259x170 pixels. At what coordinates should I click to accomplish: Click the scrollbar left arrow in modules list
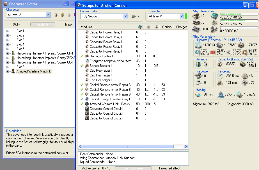pos(81,146)
